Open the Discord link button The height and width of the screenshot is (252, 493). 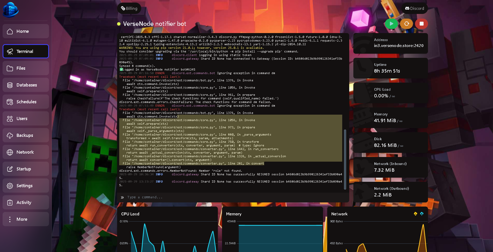pyautogui.click(x=415, y=9)
